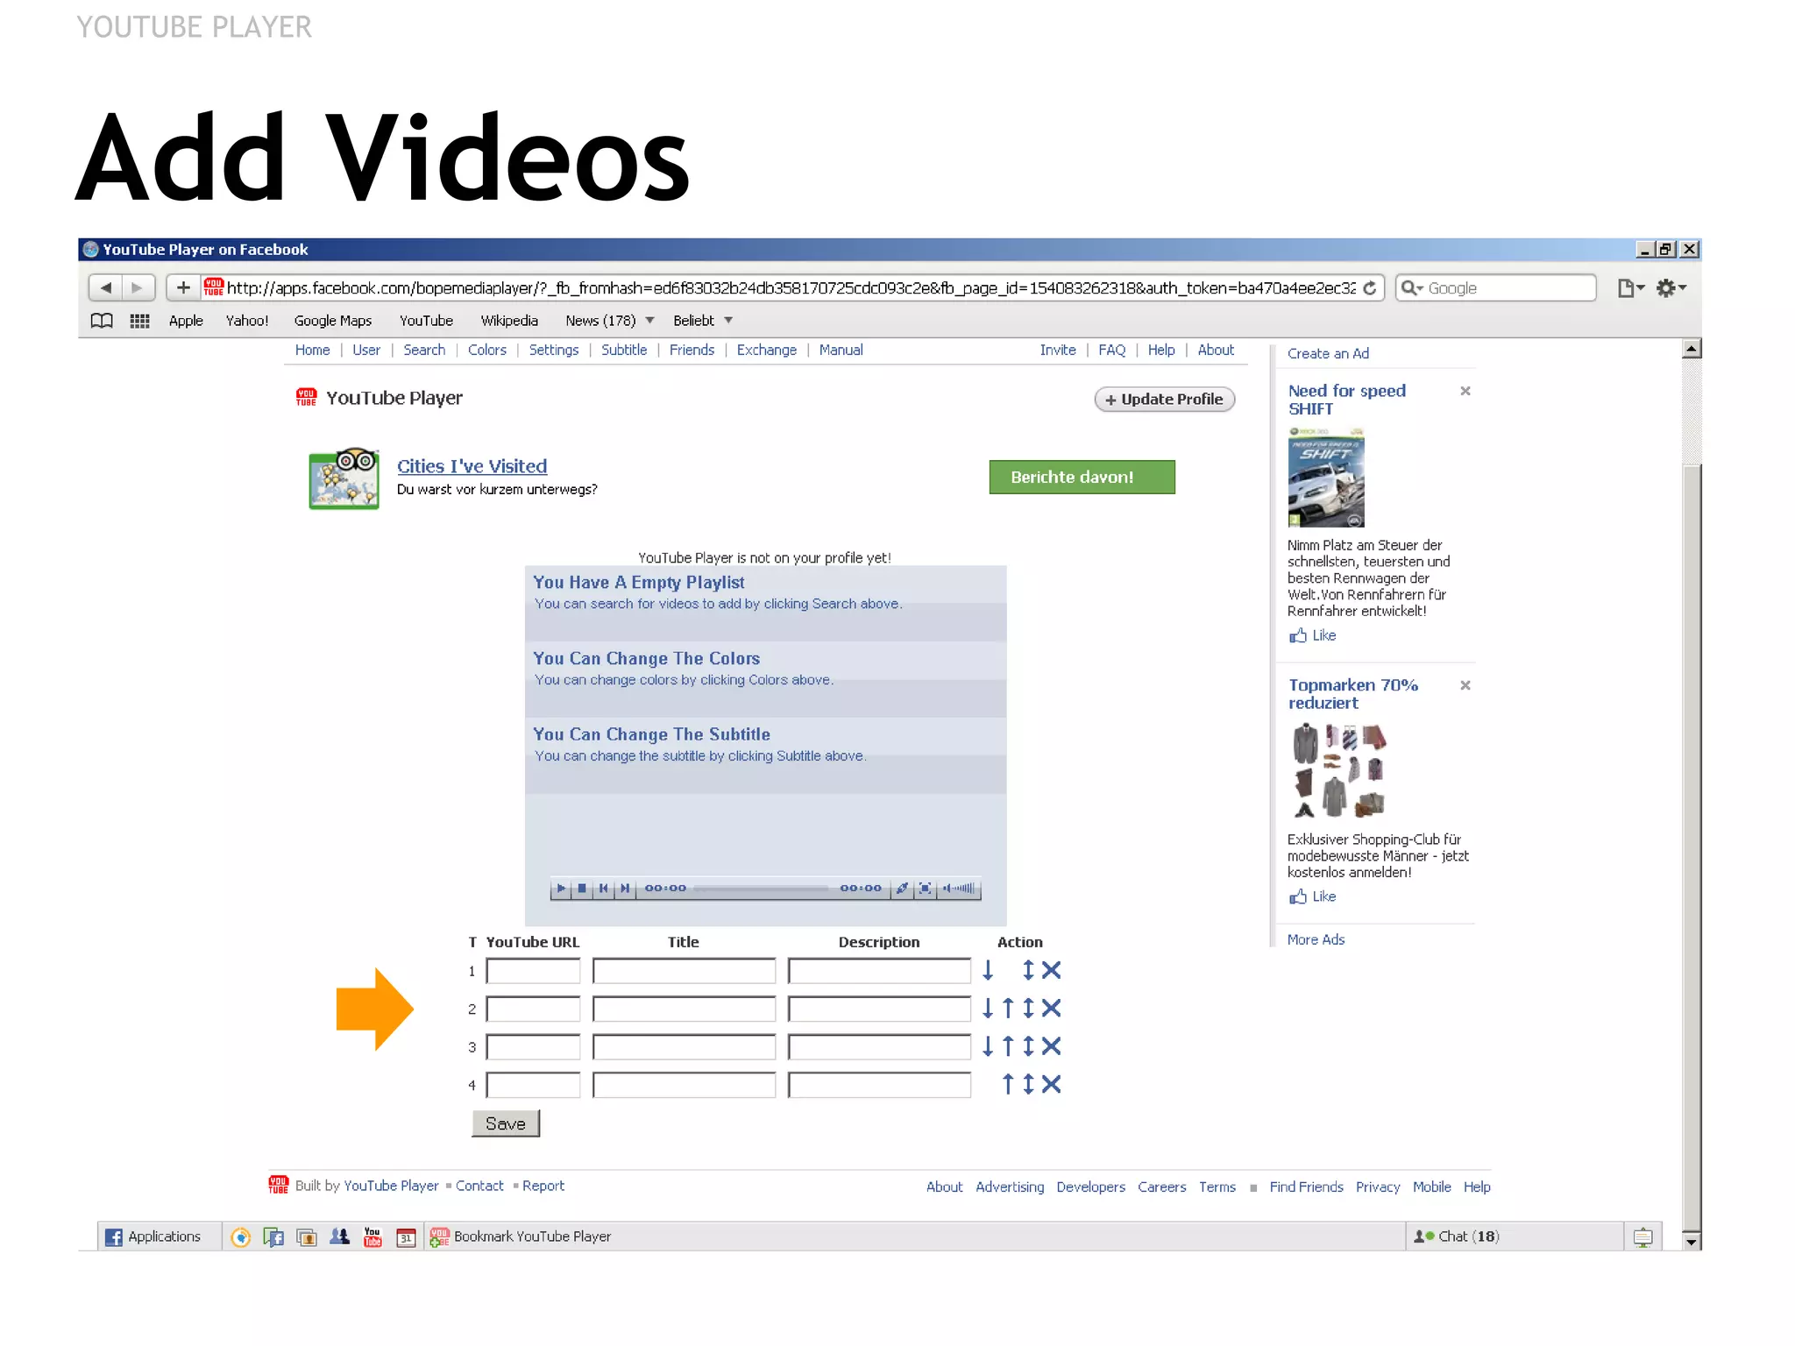Reload the page with refresh icon

click(1370, 288)
